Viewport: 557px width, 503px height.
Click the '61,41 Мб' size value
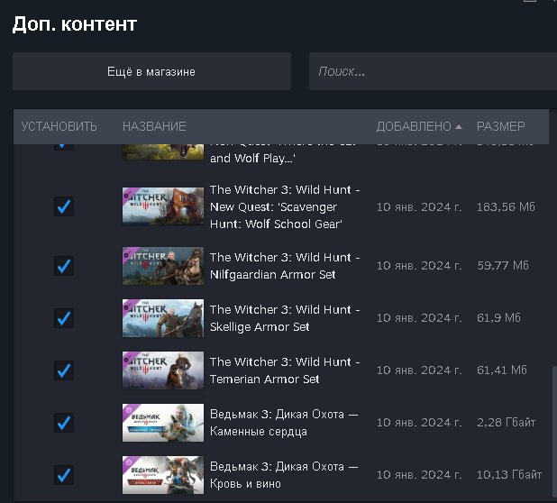pyautogui.click(x=502, y=370)
